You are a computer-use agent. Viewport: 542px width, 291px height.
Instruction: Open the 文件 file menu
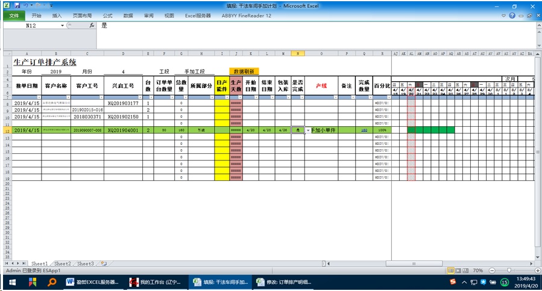[13, 15]
